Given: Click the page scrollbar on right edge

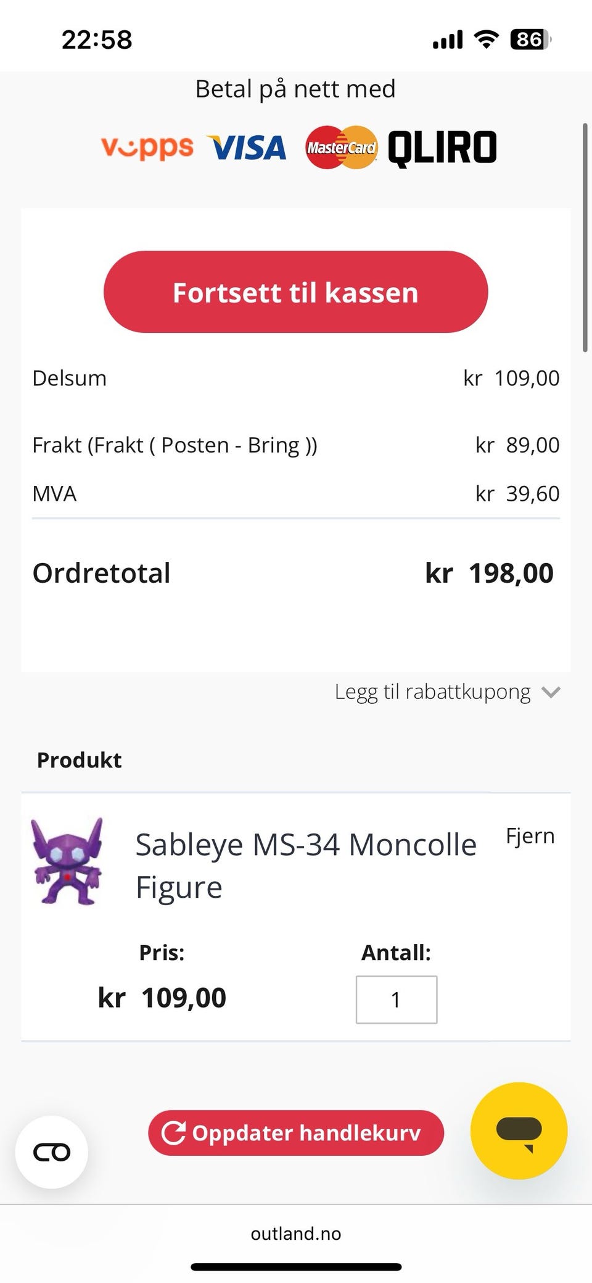Looking at the screenshot, I should 585,238.
